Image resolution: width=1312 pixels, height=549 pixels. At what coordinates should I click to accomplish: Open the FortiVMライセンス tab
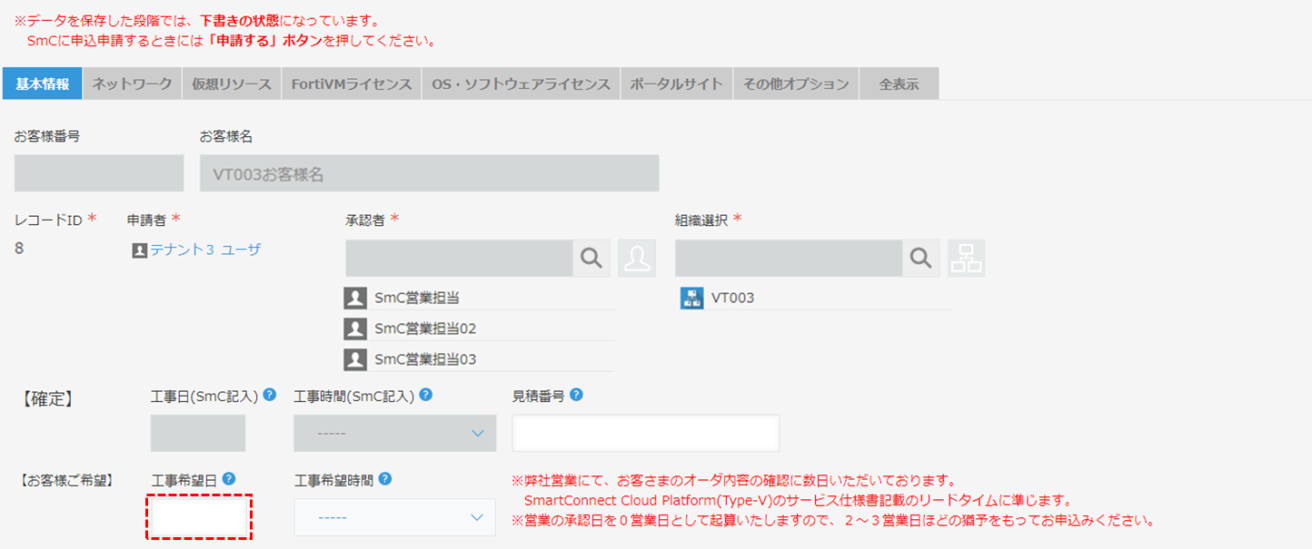coord(352,83)
